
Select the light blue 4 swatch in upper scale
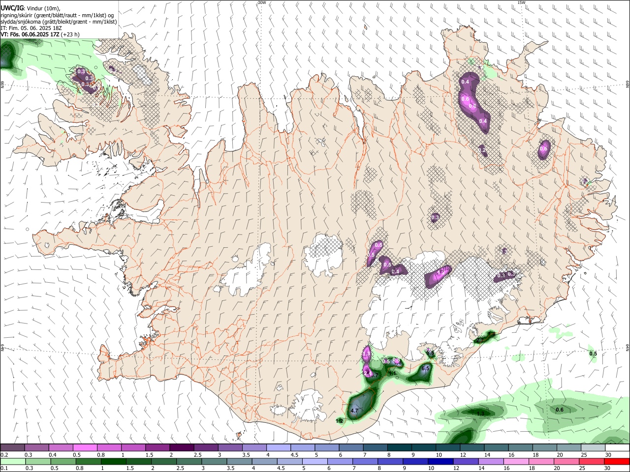(278, 448)
